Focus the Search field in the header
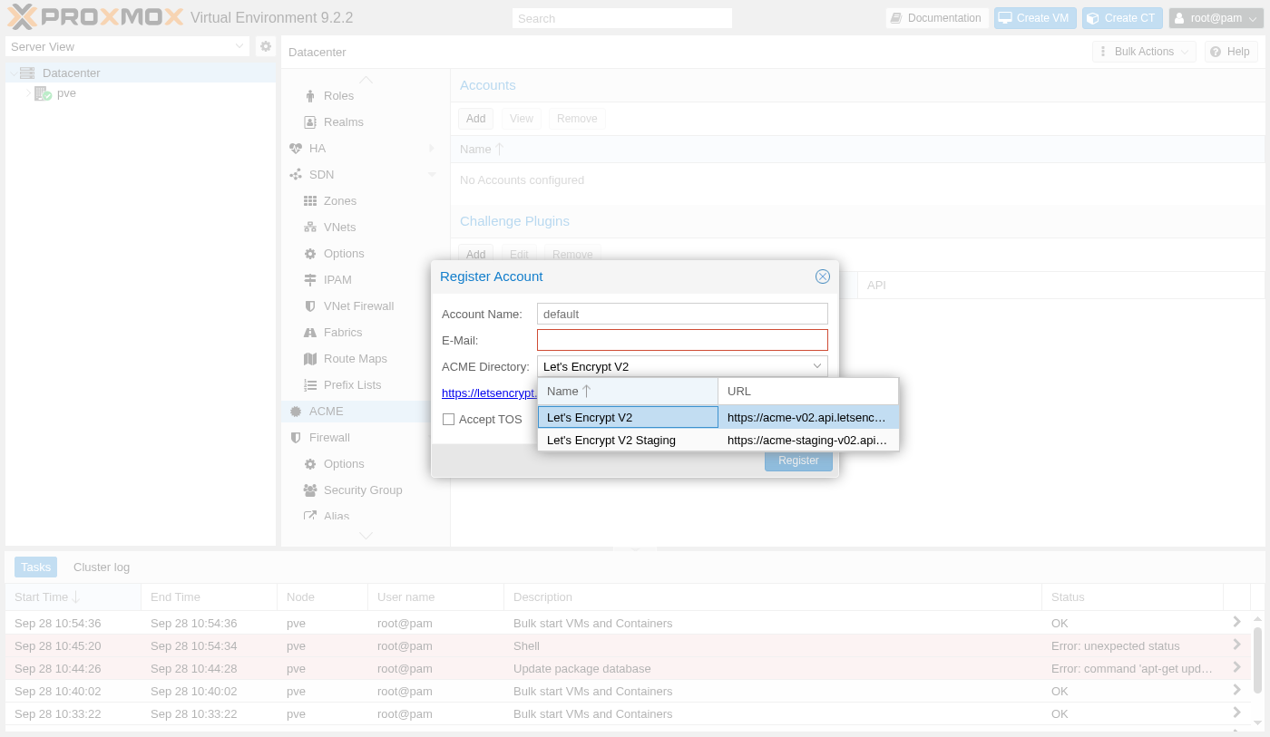The width and height of the screenshot is (1270, 737). 622,18
